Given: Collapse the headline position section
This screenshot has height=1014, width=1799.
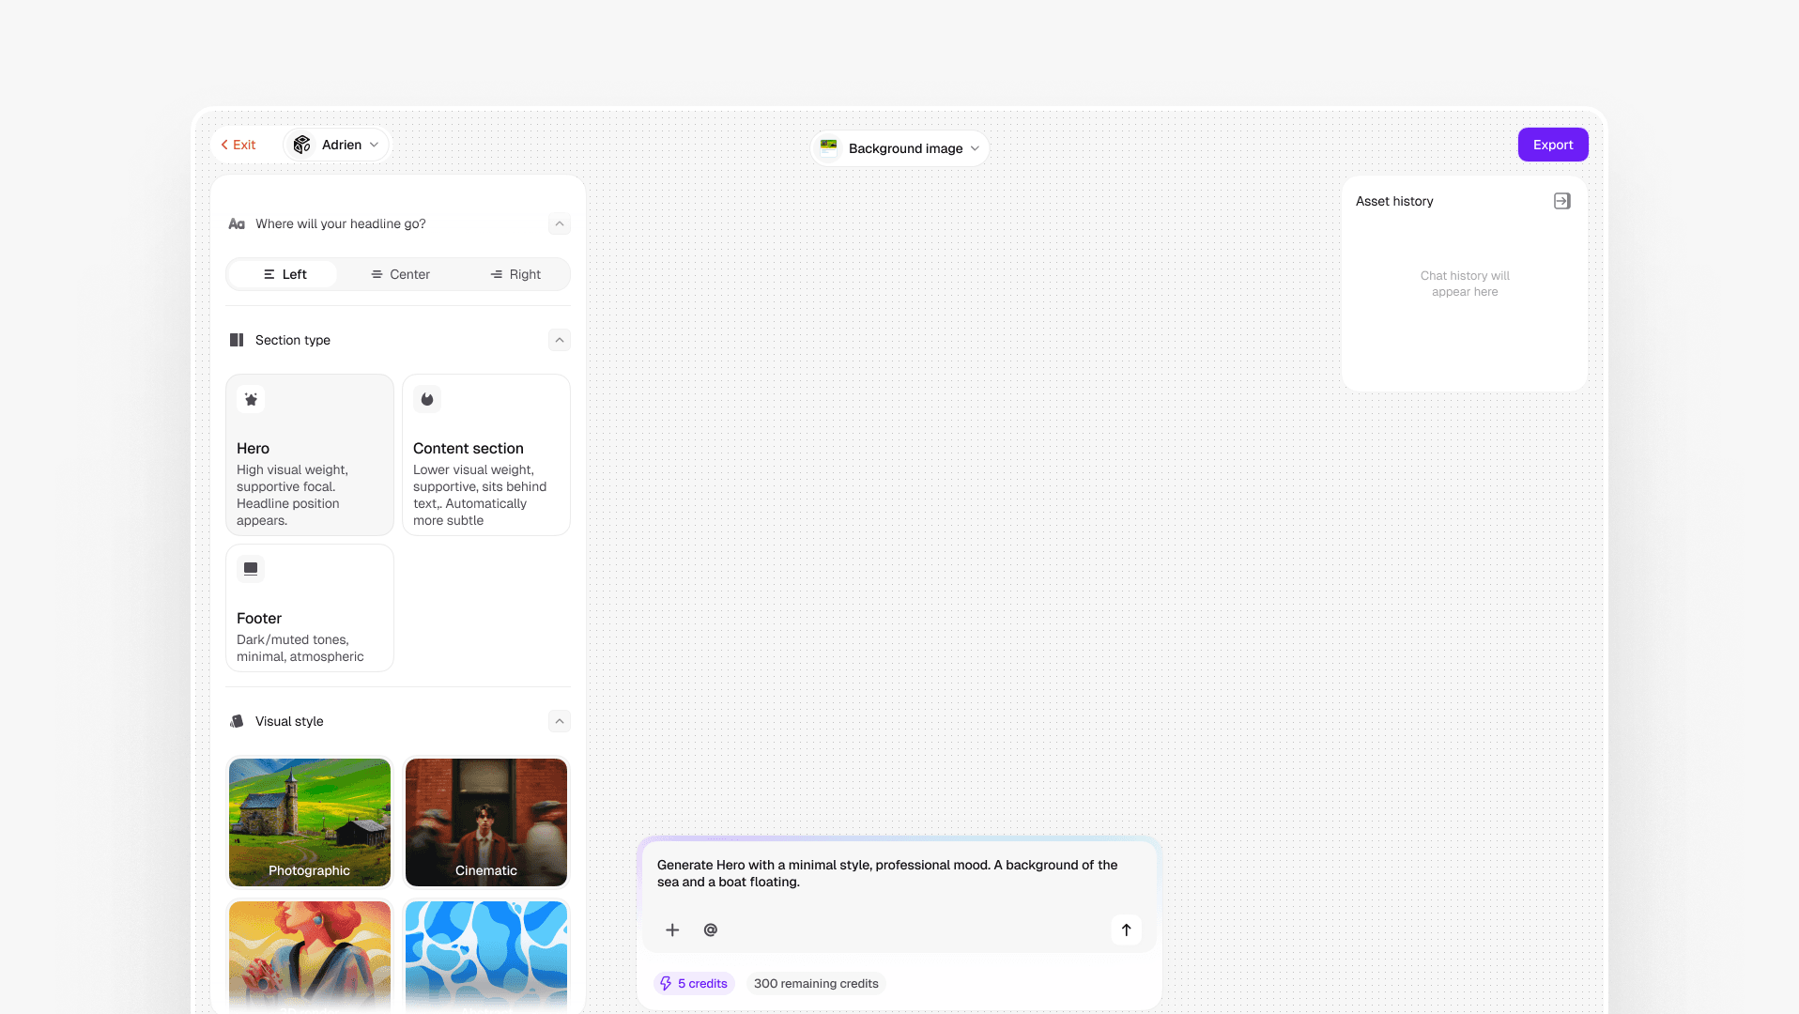Looking at the screenshot, I should pos(560,223).
